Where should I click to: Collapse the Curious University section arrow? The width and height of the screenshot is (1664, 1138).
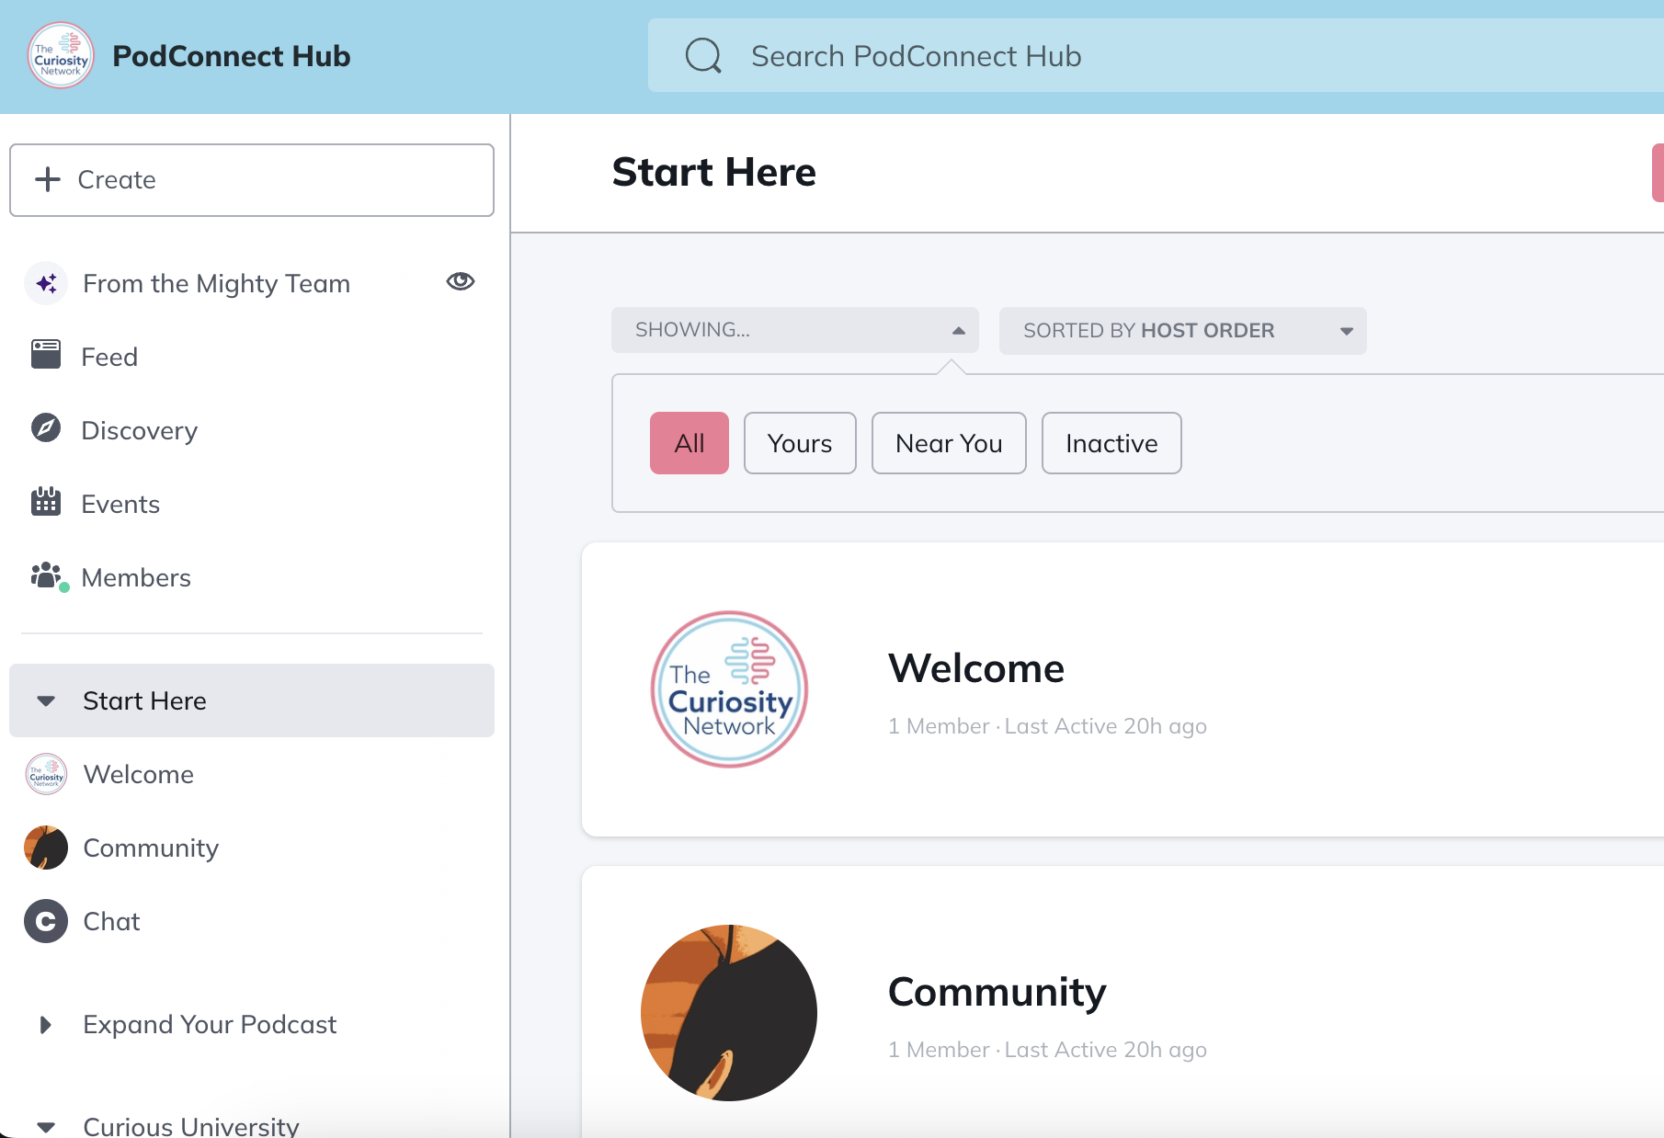(46, 1127)
